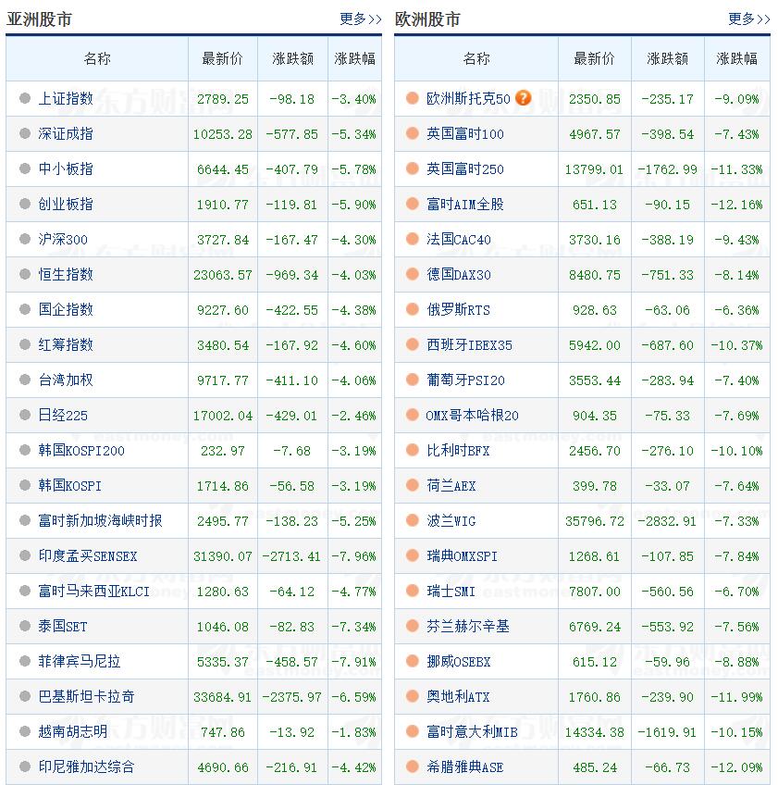
Task: Click 最新价 header in 亚洲股市 table
Action: [x=222, y=58]
